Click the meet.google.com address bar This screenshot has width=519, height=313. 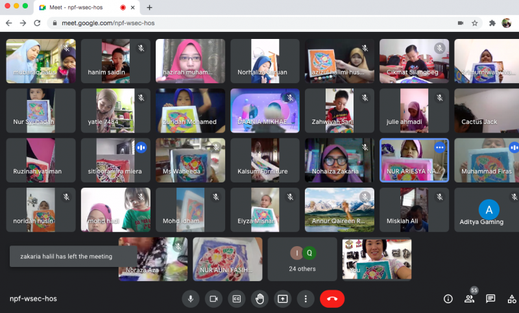(247, 23)
